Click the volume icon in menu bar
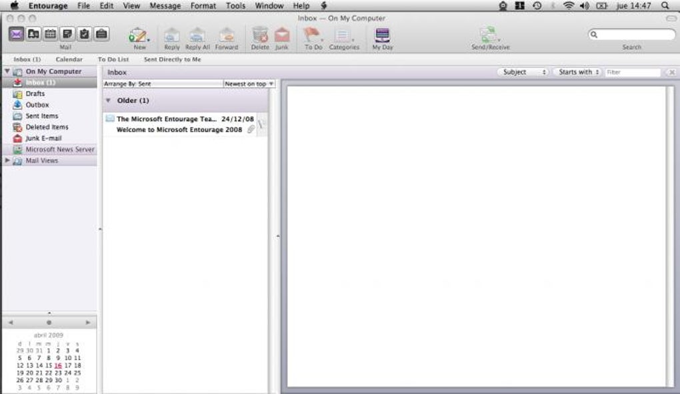The width and height of the screenshot is (680, 394). [585, 5]
